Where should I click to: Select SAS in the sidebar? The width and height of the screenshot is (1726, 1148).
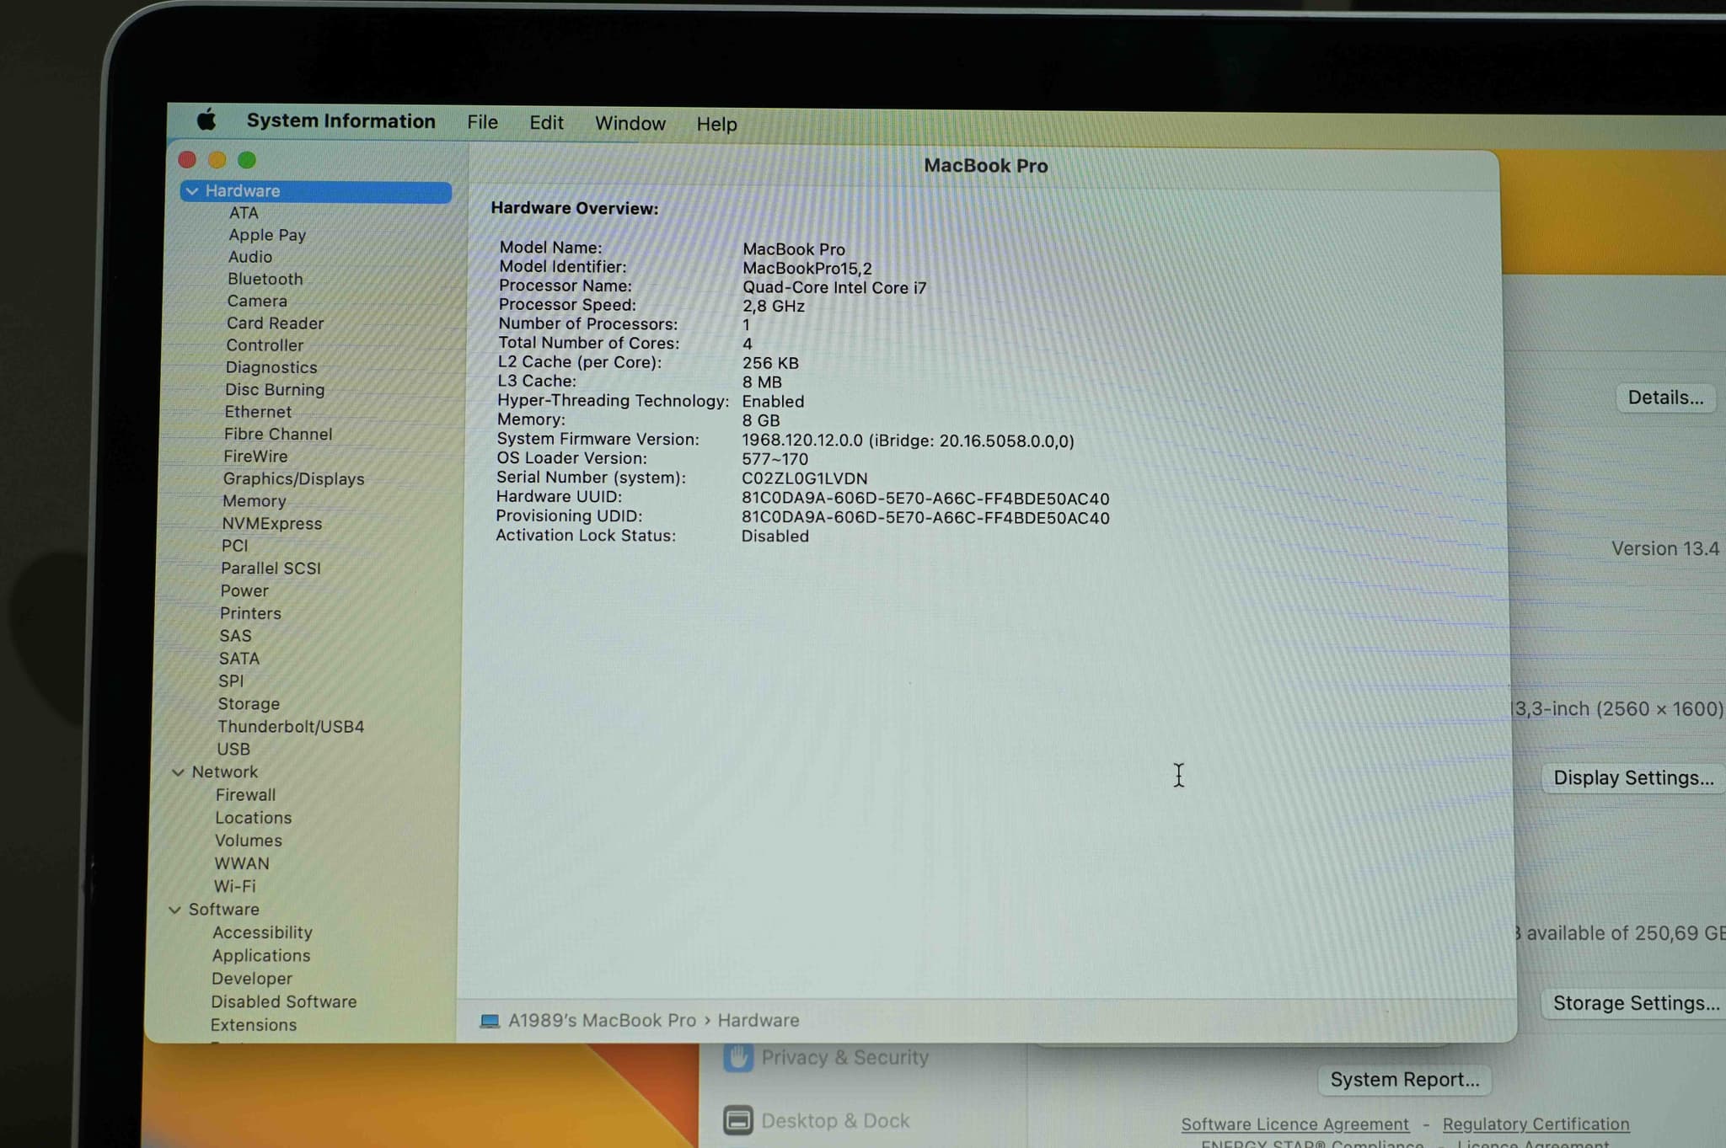pos(235,636)
